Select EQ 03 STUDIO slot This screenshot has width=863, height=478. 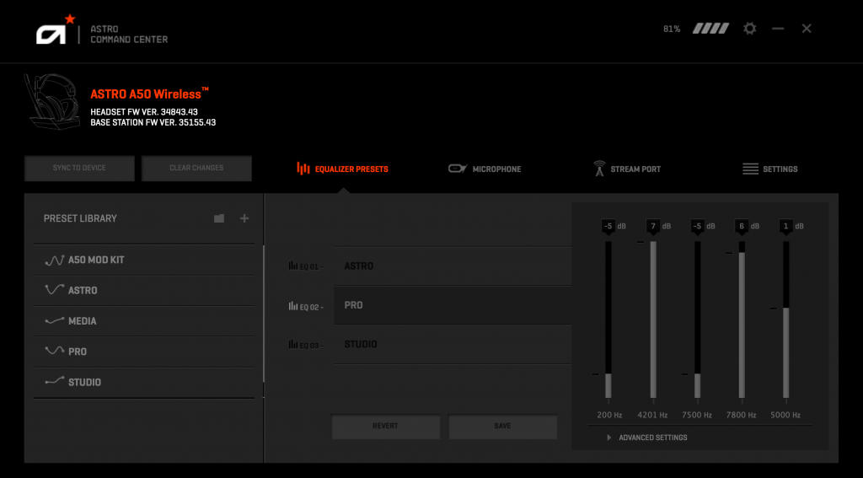tap(453, 344)
